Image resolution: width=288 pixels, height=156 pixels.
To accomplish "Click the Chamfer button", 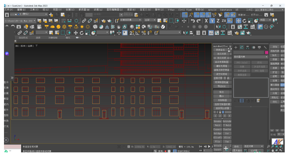I will coord(227,129).
